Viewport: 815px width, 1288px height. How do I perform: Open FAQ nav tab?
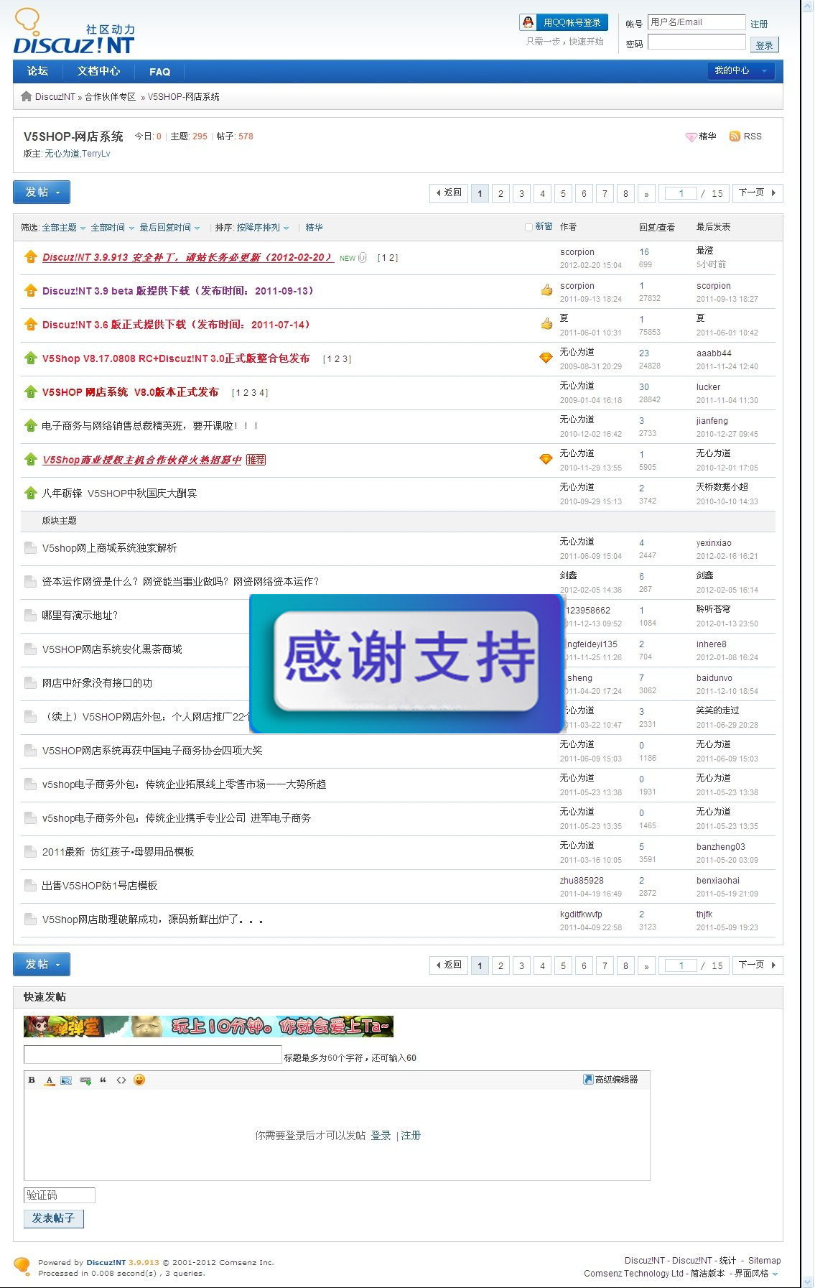click(x=159, y=71)
